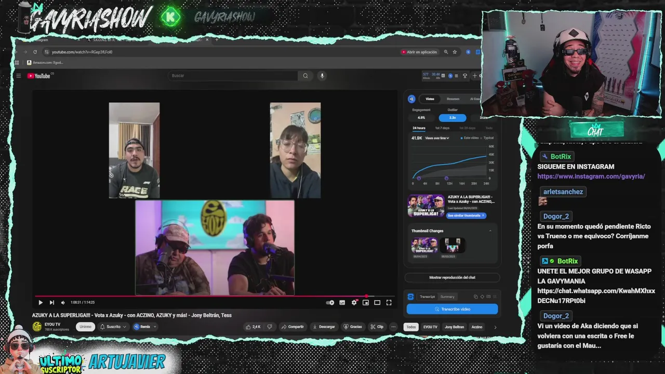This screenshot has width=665, height=374.
Task: Click the extension logo beside Transcript tab
Action: coord(410,297)
